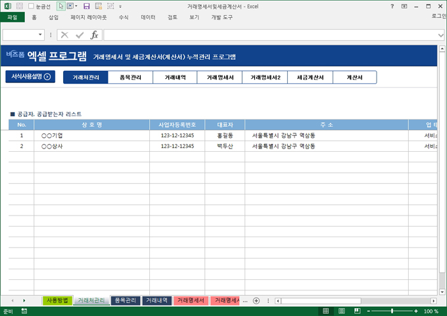Click the 품목관리 navigation button
The image size is (447, 316).
point(130,78)
